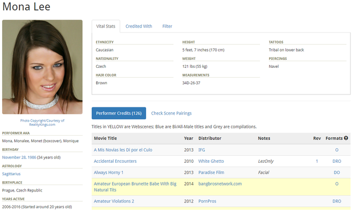Click DRO formats link in Accidental Encounters row
The image size is (353, 210).
coord(337,161)
